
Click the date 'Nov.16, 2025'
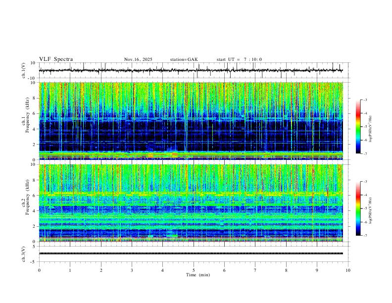[138, 59]
